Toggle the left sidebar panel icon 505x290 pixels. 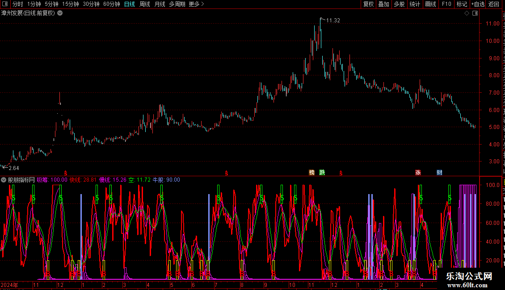click(x=5, y=4)
